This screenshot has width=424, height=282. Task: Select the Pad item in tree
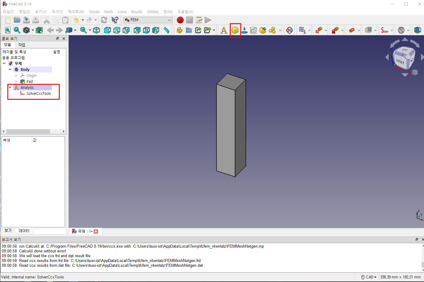(29, 81)
